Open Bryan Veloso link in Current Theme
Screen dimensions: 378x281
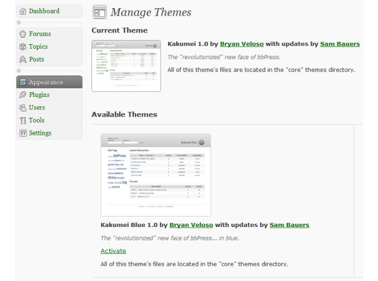(x=242, y=44)
